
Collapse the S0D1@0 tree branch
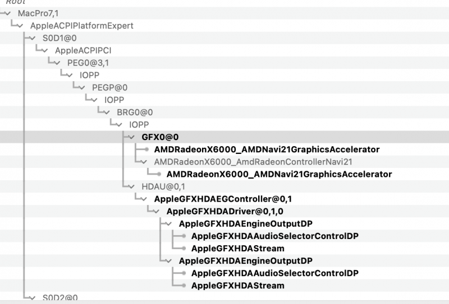[x=33, y=38]
